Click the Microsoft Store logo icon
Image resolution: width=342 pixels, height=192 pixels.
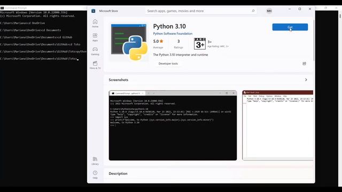pos(94,11)
